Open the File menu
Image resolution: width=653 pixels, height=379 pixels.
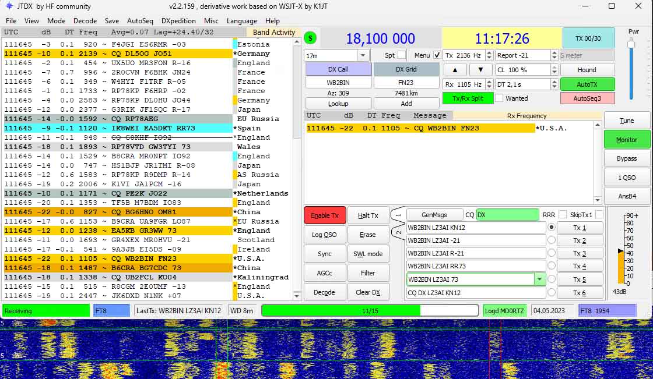[x=11, y=21]
